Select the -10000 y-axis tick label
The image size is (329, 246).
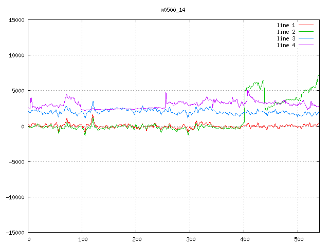tap(14, 197)
